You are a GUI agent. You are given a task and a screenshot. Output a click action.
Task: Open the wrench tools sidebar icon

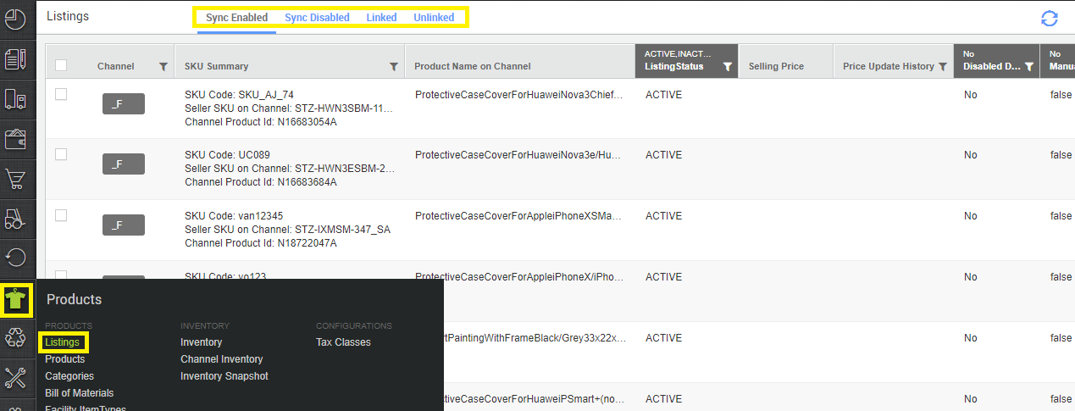(16, 378)
